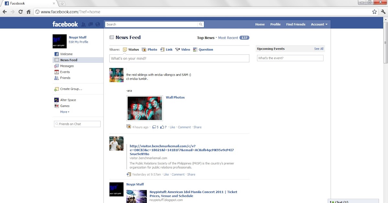
Task: Click Edit My Profile link
Action: coord(79,42)
